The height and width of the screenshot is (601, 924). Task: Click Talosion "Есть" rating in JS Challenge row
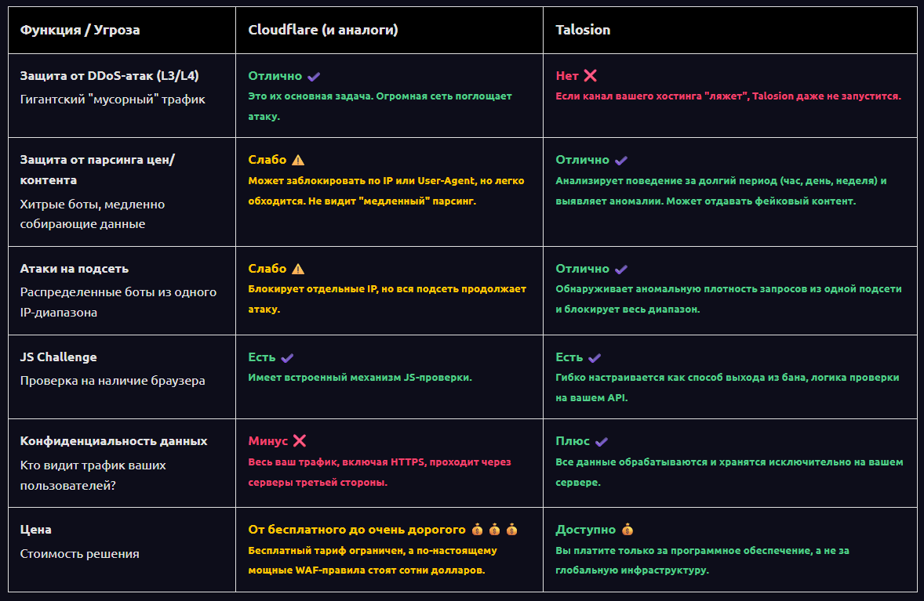point(569,357)
